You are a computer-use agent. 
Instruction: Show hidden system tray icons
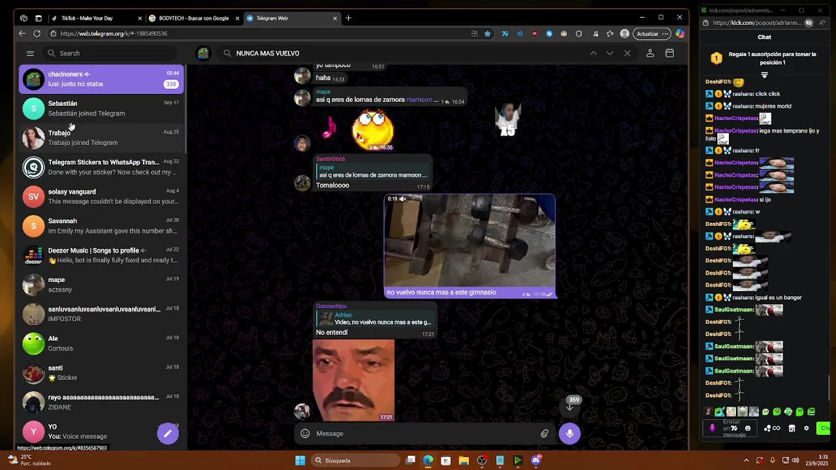(x=746, y=460)
